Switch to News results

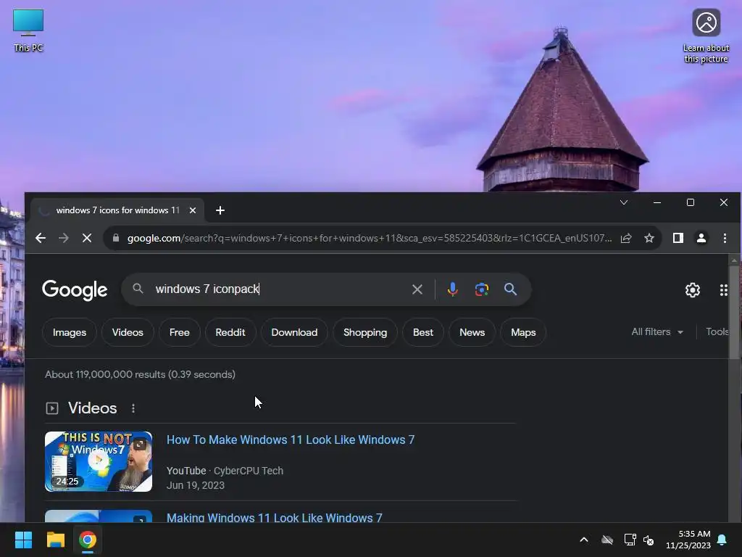[472, 332]
